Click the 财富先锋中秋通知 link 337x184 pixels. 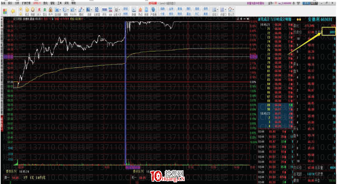(x=256, y=3)
